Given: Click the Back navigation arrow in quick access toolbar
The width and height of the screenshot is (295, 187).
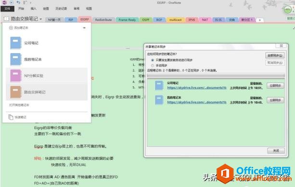Looking at the screenshot, I should click(x=11, y=2).
